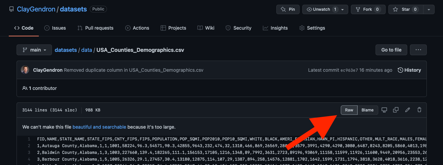Click the 'beautiful and searchable' link
Screen dimensions: 443x165
[99, 127]
